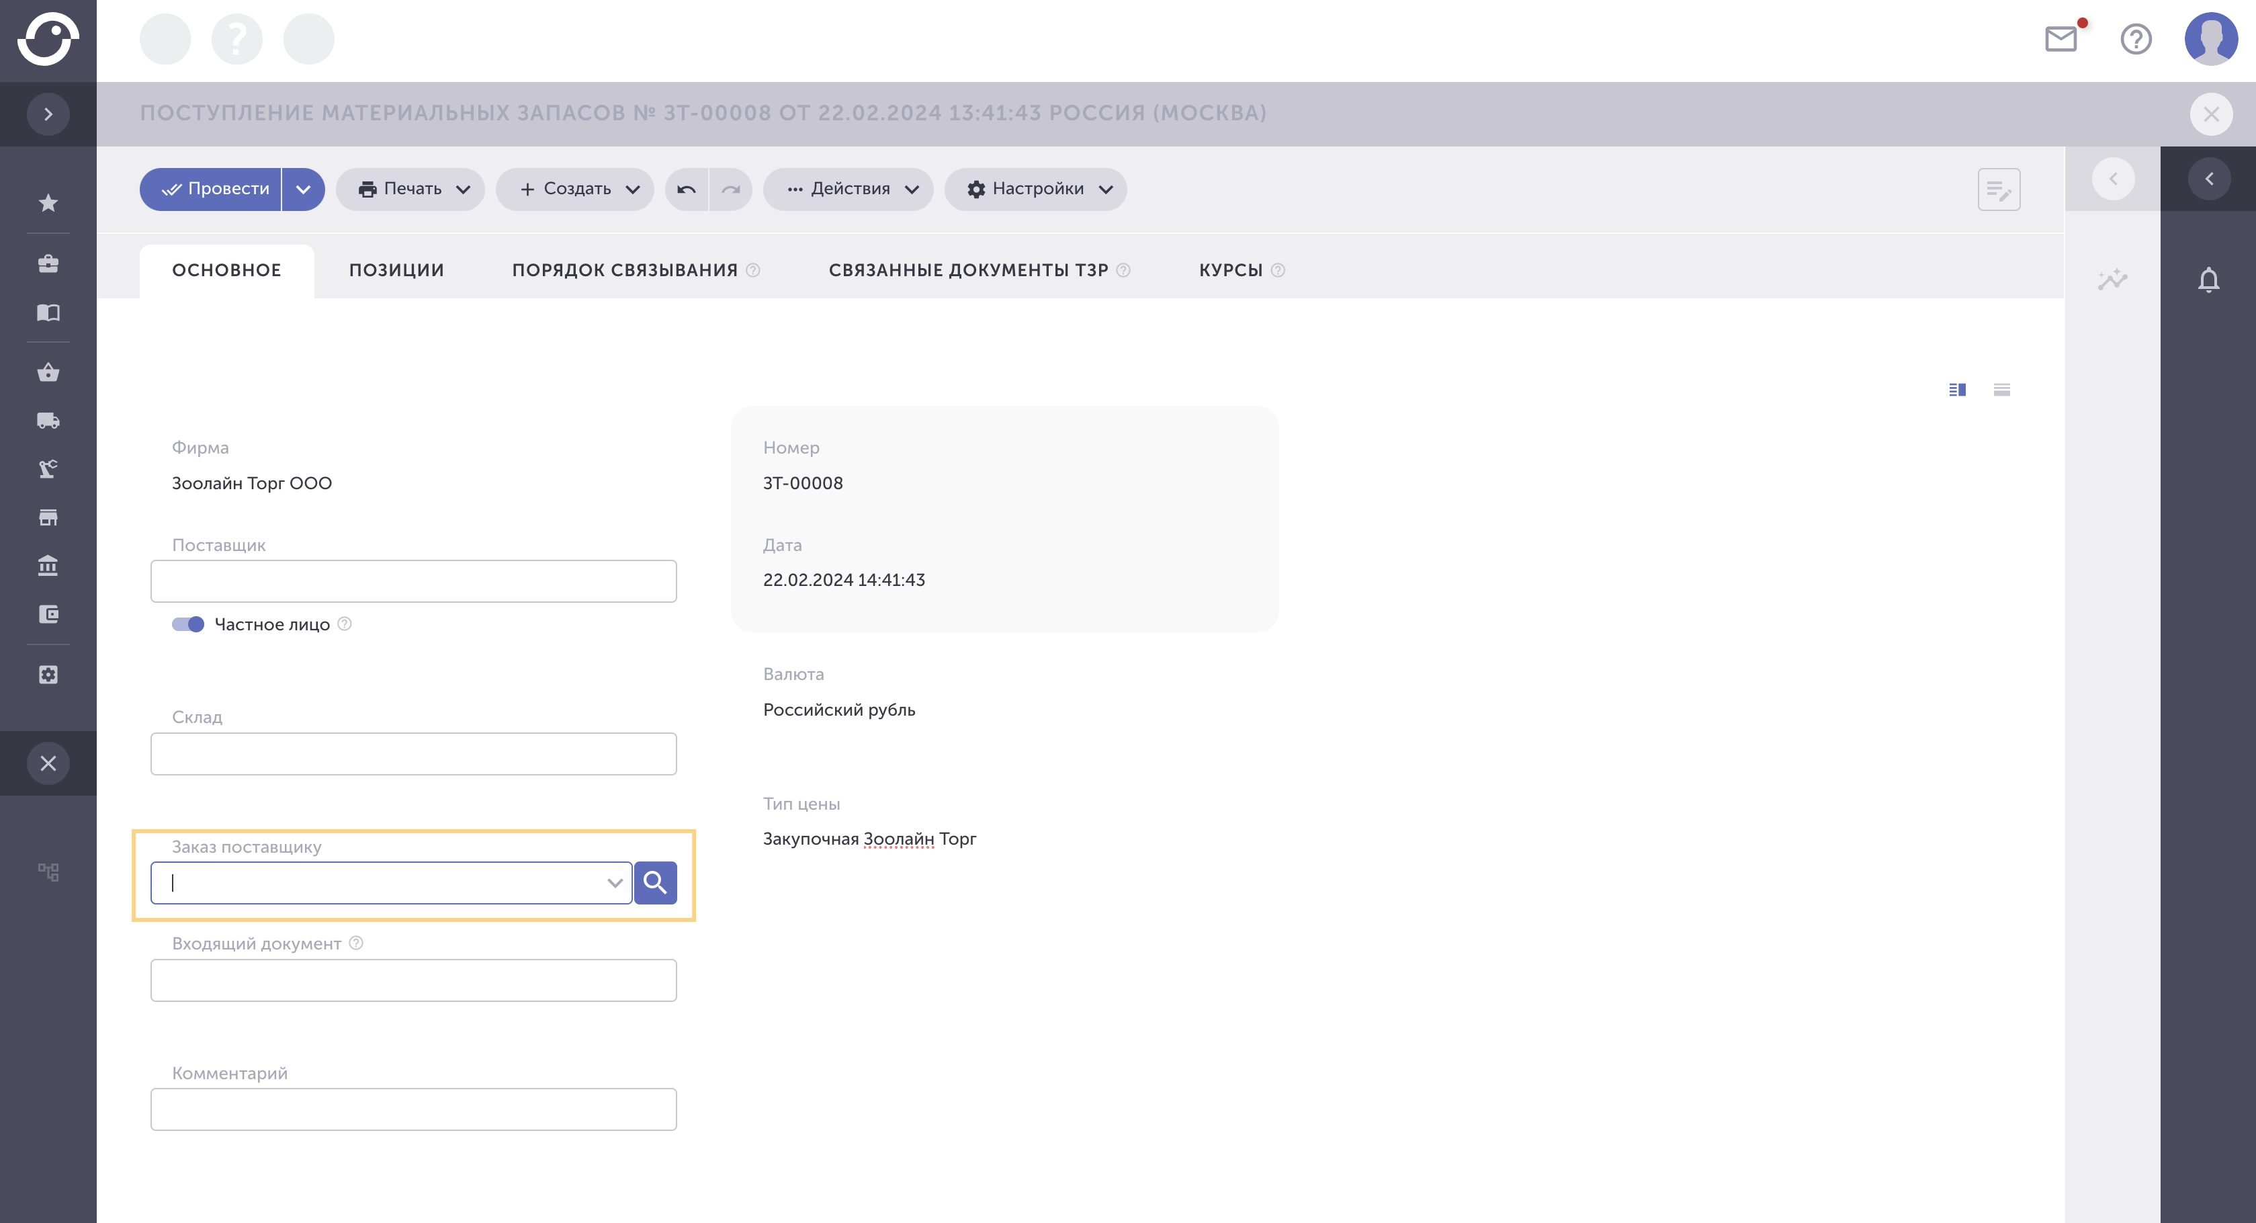Switch to two-column form layout
Viewport: 2256px width, 1223px height.
point(1957,390)
